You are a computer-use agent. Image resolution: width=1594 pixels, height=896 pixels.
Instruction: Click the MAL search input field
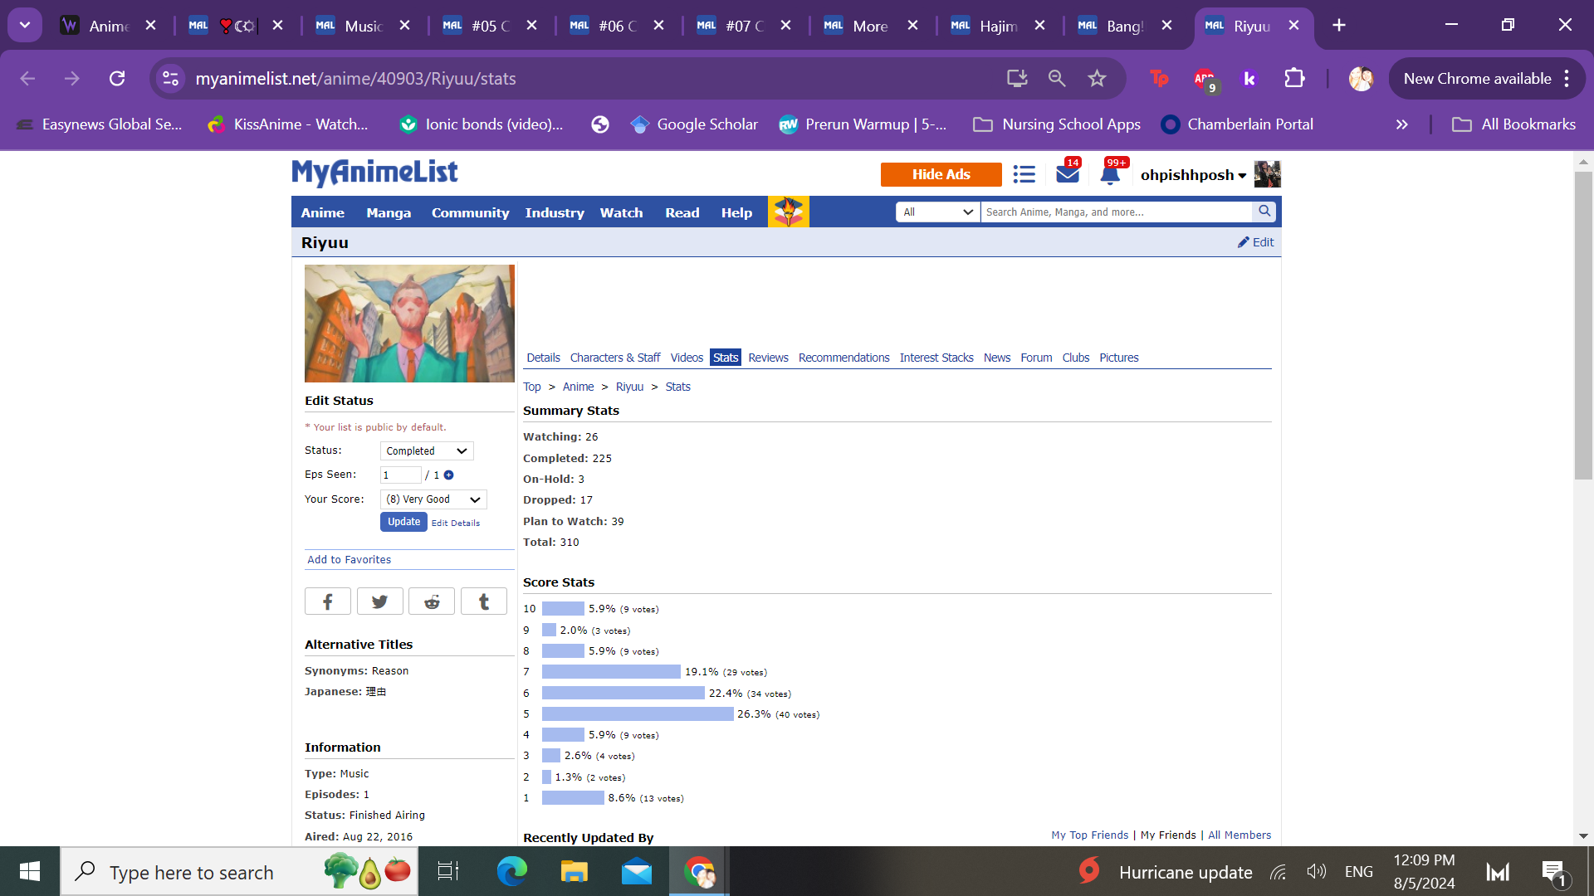point(1117,212)
